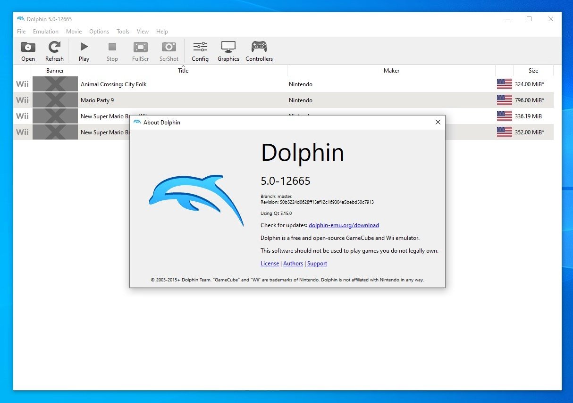Screen dimensions: 573x403
Task: Open the Authors link
Action: point(293,263)
